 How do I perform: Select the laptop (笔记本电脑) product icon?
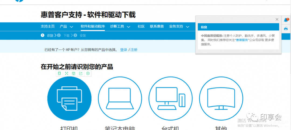click(120, 99)
